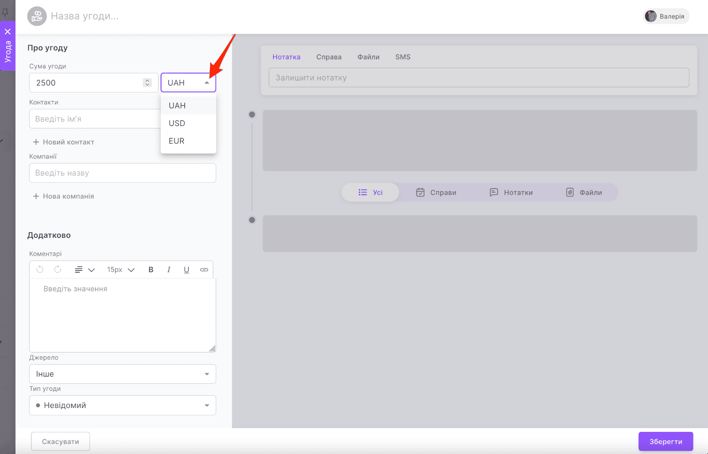This screenshot has width=708, height=454.
Task: Switch to the Справа tab
Action: point(329,57)
